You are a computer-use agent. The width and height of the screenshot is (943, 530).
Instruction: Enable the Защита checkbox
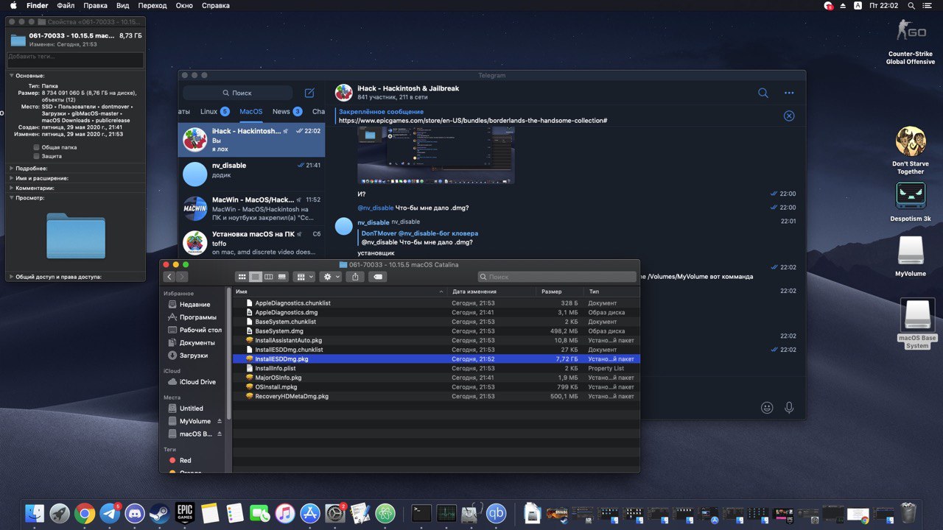click(x=36, y=156)
